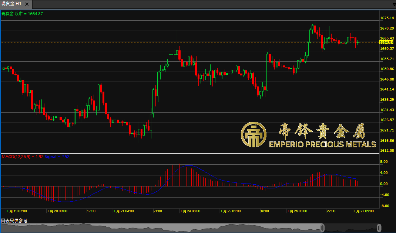This screenshot has width=396, height=233.
Task: Click the yellow highlighted 1664.87 price tag
Action: point(387,42)
